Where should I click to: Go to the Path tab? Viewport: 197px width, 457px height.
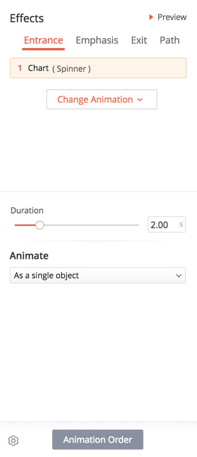point(169,40)
